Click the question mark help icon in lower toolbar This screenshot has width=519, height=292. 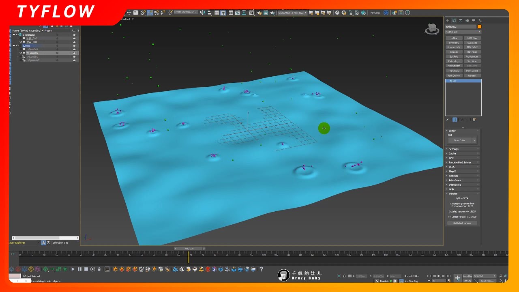[x=261, y=269]
